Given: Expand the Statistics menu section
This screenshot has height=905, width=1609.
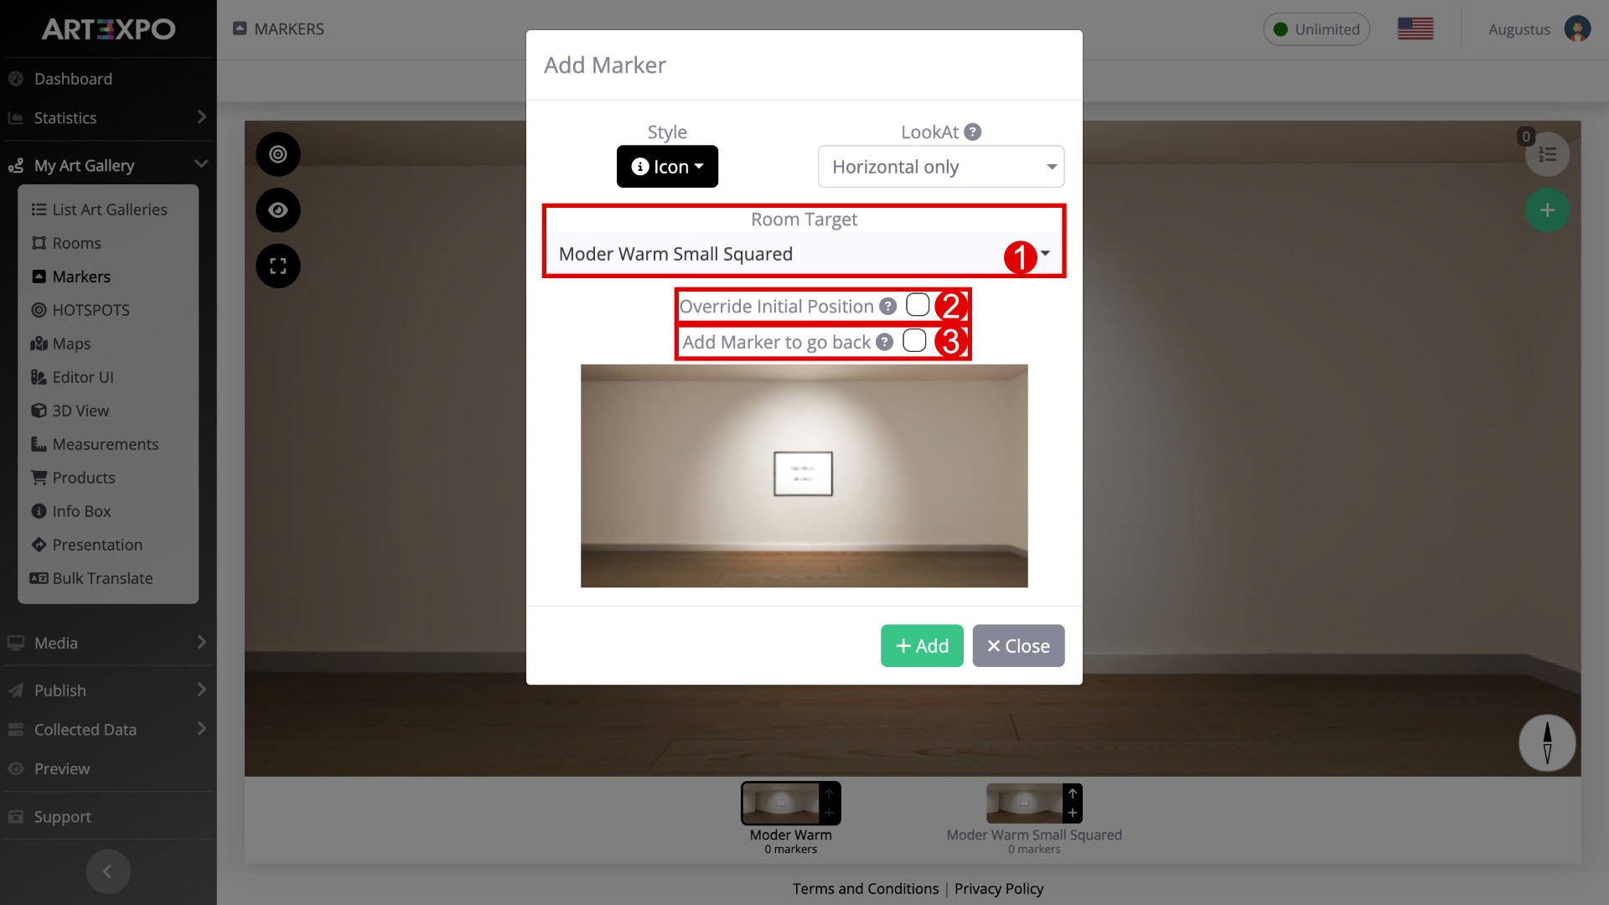Looking at the screenshot, I should pyautogui.click(x=107, y=118).
